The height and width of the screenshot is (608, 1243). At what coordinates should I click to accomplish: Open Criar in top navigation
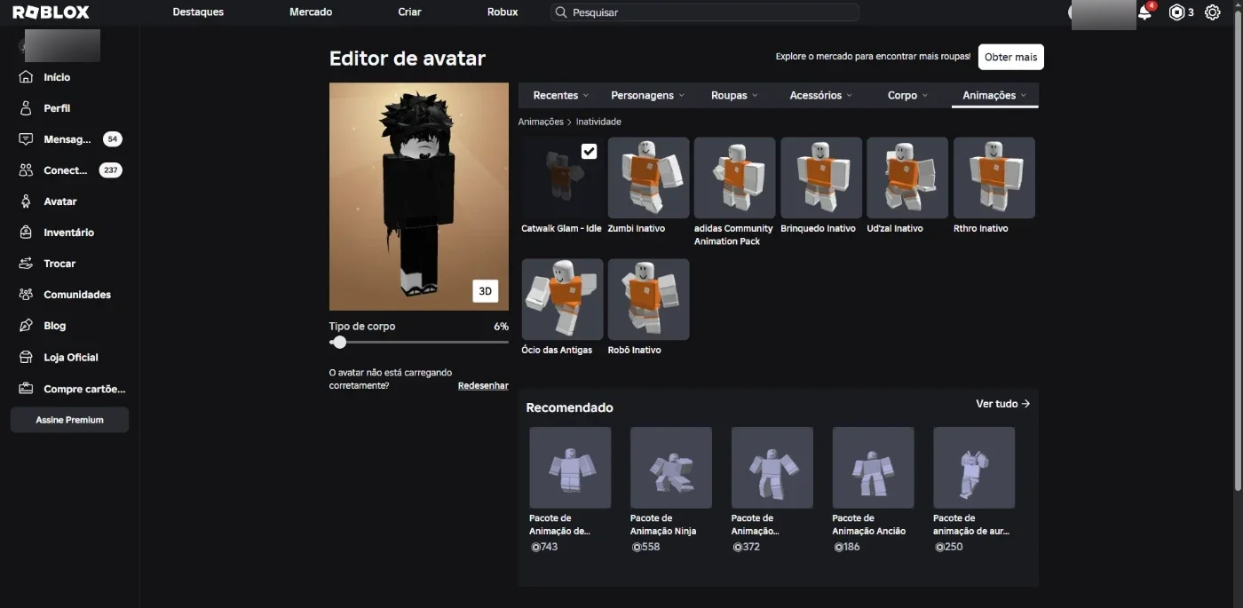[x=409, y=12]
